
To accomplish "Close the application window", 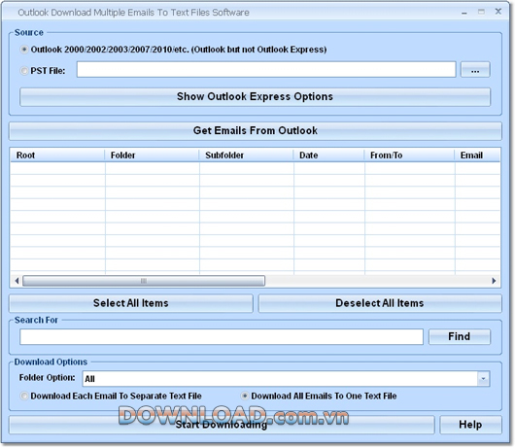I will [x=498, y=12].
